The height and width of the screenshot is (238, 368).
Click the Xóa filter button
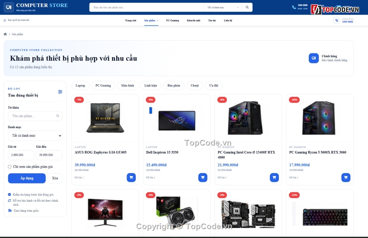click(x=55, y=178)
